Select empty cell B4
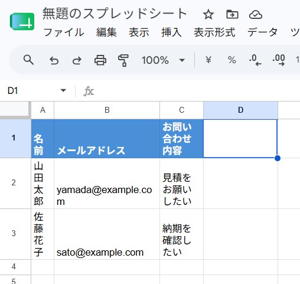The height and width of the screenshot is (284, 300). 107,267
